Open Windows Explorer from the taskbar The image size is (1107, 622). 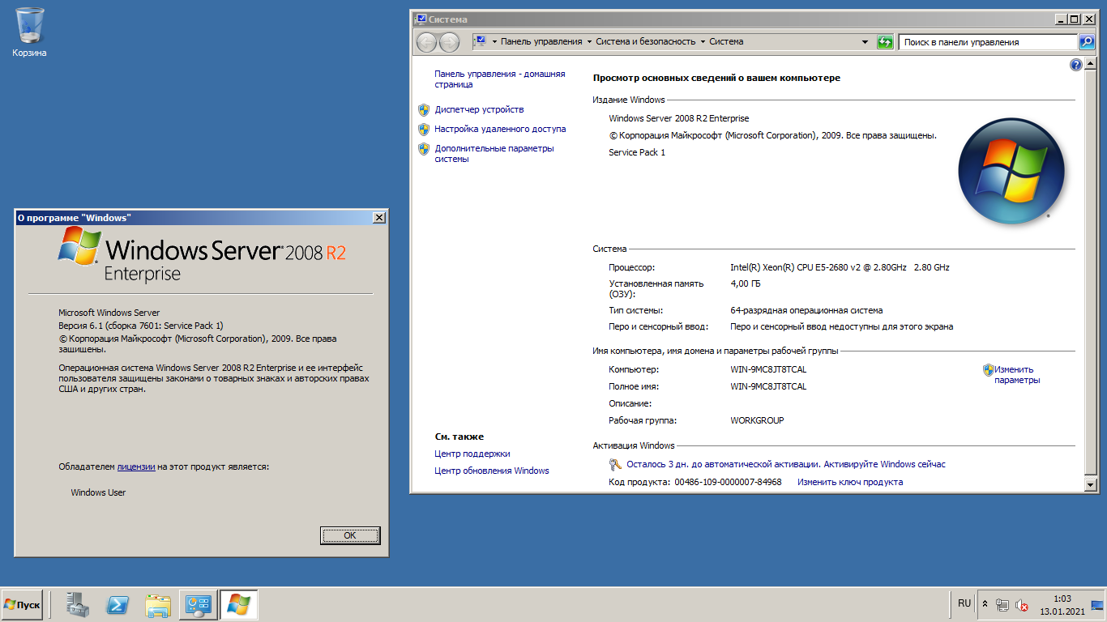(157, 603)
